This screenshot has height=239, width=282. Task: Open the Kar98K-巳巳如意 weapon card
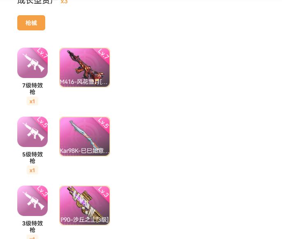click(x=85, y=136)
